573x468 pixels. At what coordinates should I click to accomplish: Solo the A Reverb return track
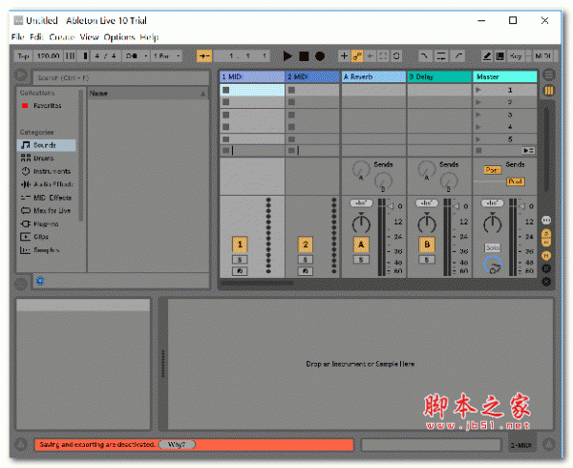tap(361, 260)
